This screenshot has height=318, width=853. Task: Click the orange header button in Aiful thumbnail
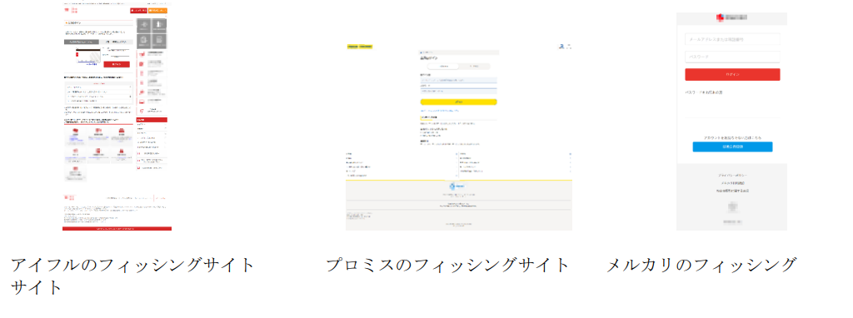[x=157, y=10]
